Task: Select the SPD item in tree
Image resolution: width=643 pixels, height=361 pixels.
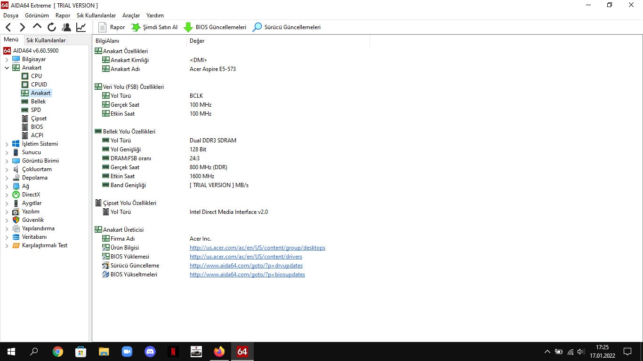Action: (x=36, y=110)
